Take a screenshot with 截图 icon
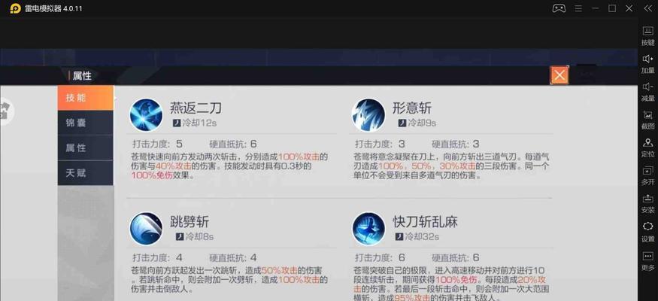 (648, 120)
